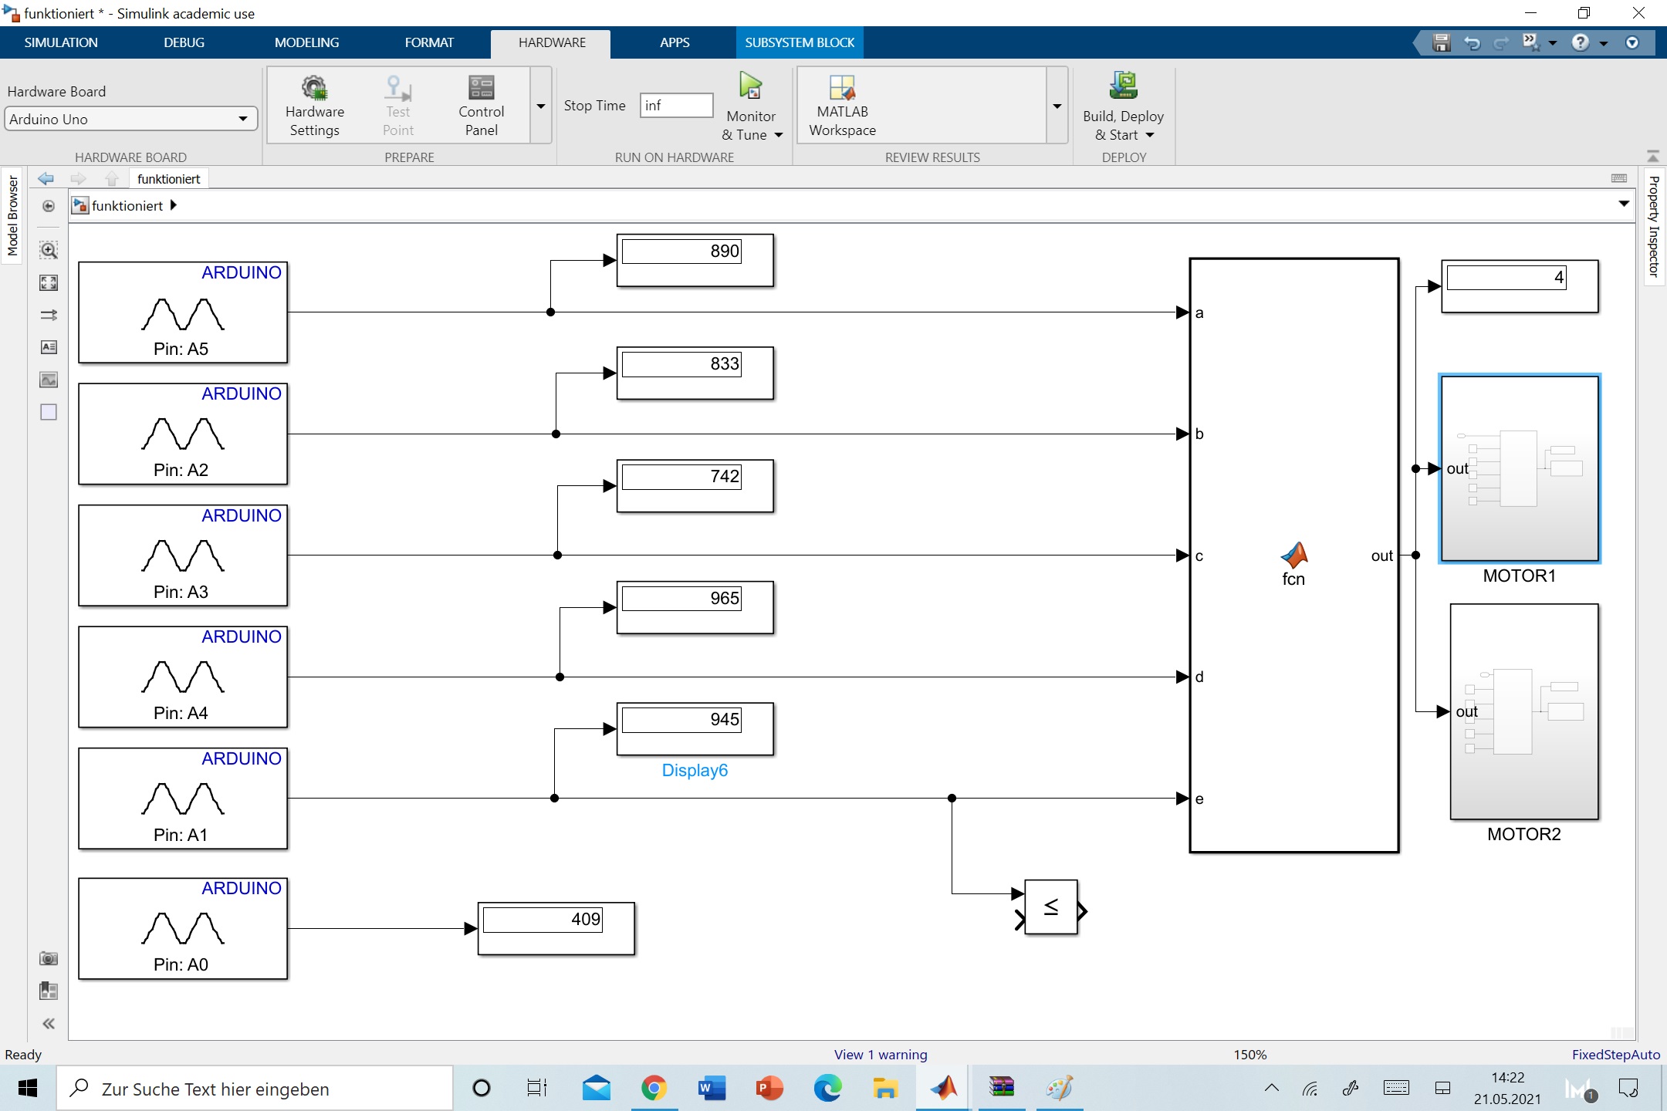Click the Stop Time input field
The width and height of the screenshot is (1667, 1111).
point(676,106)
